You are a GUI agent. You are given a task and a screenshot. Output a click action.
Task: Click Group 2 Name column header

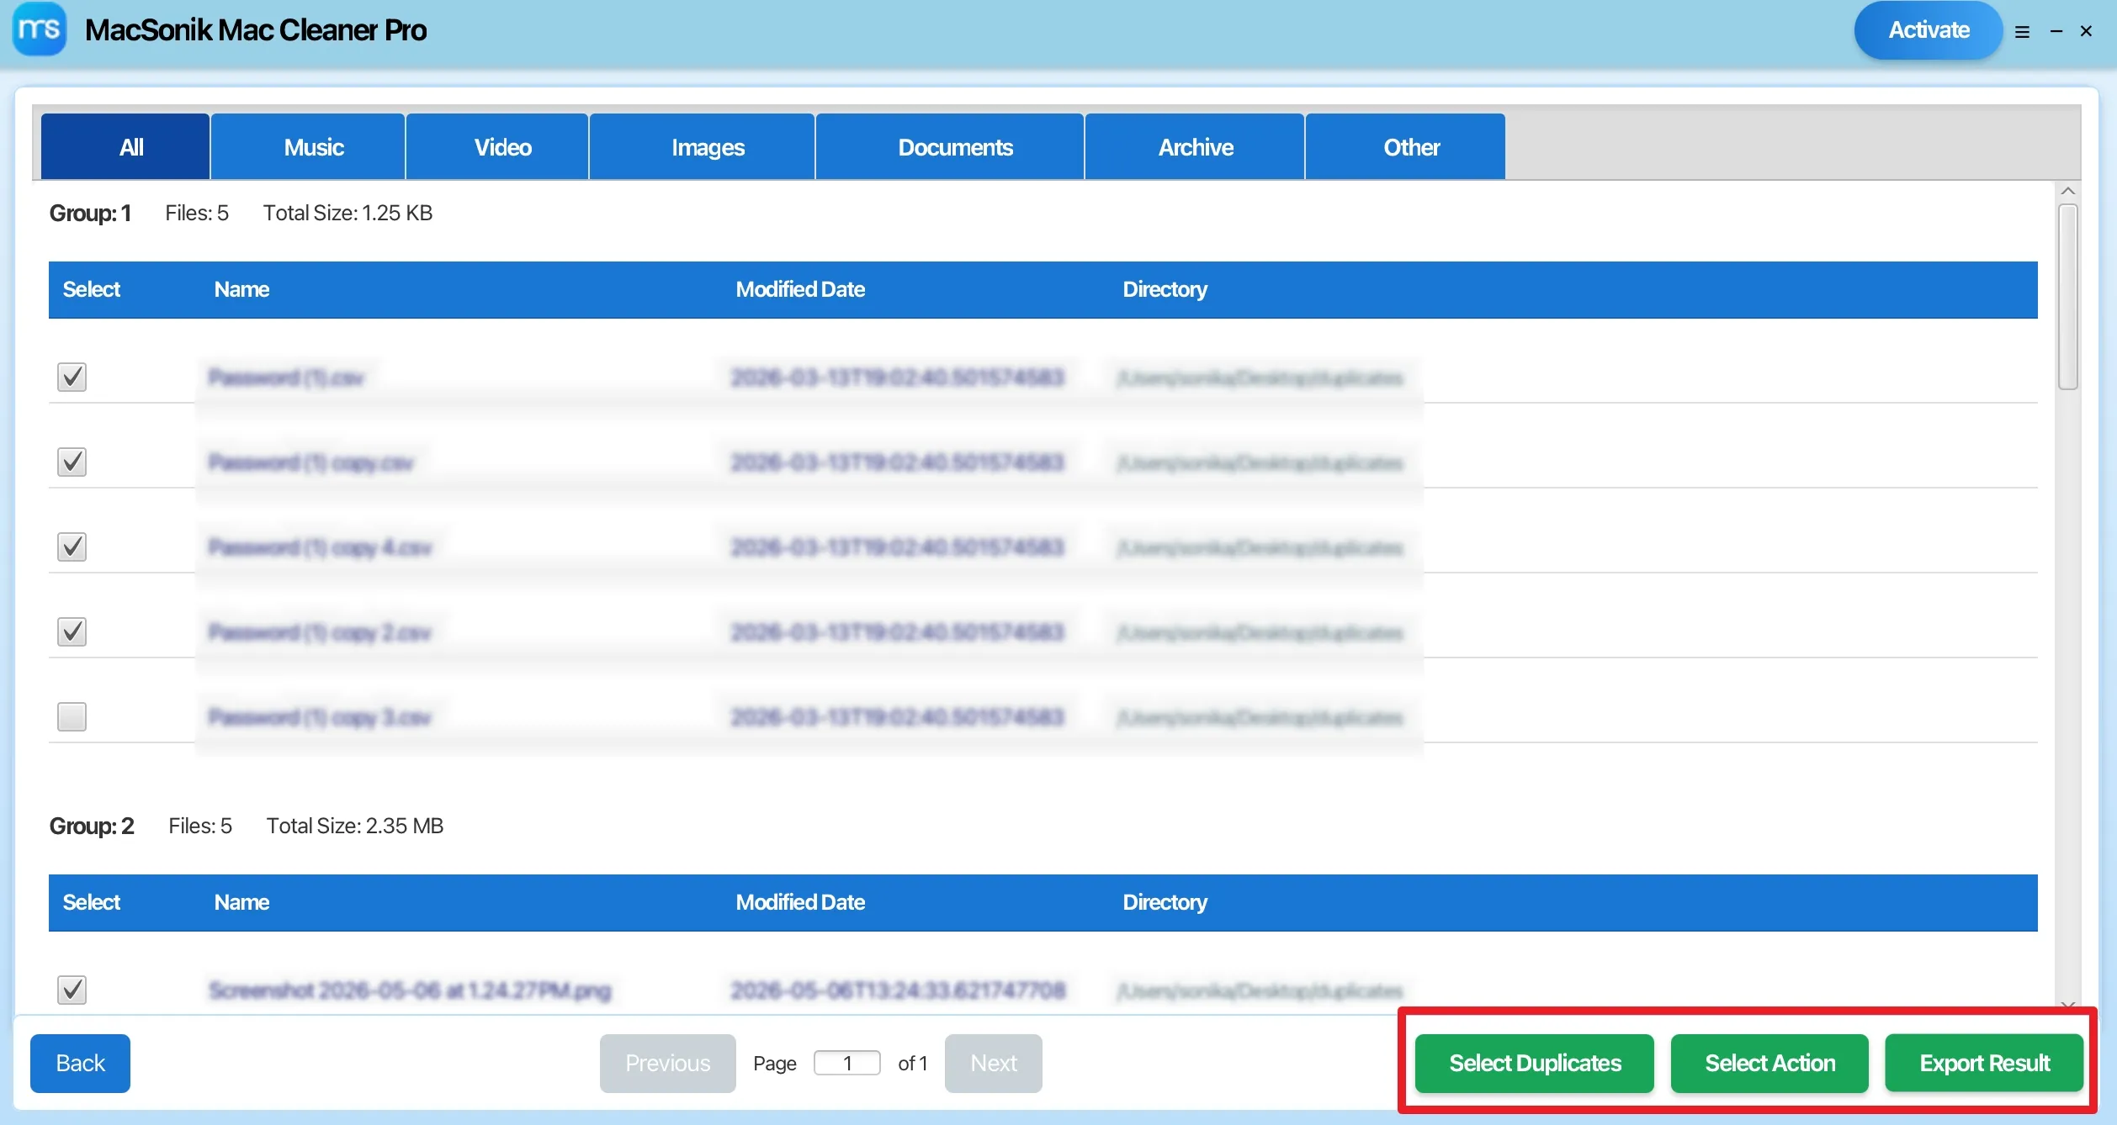241,902
